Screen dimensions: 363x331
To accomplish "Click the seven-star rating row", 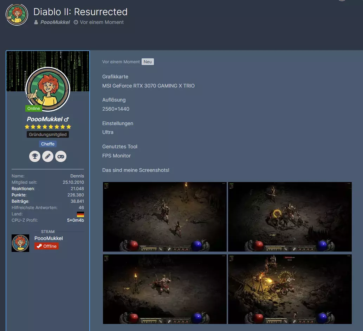I will pos(48,127).
